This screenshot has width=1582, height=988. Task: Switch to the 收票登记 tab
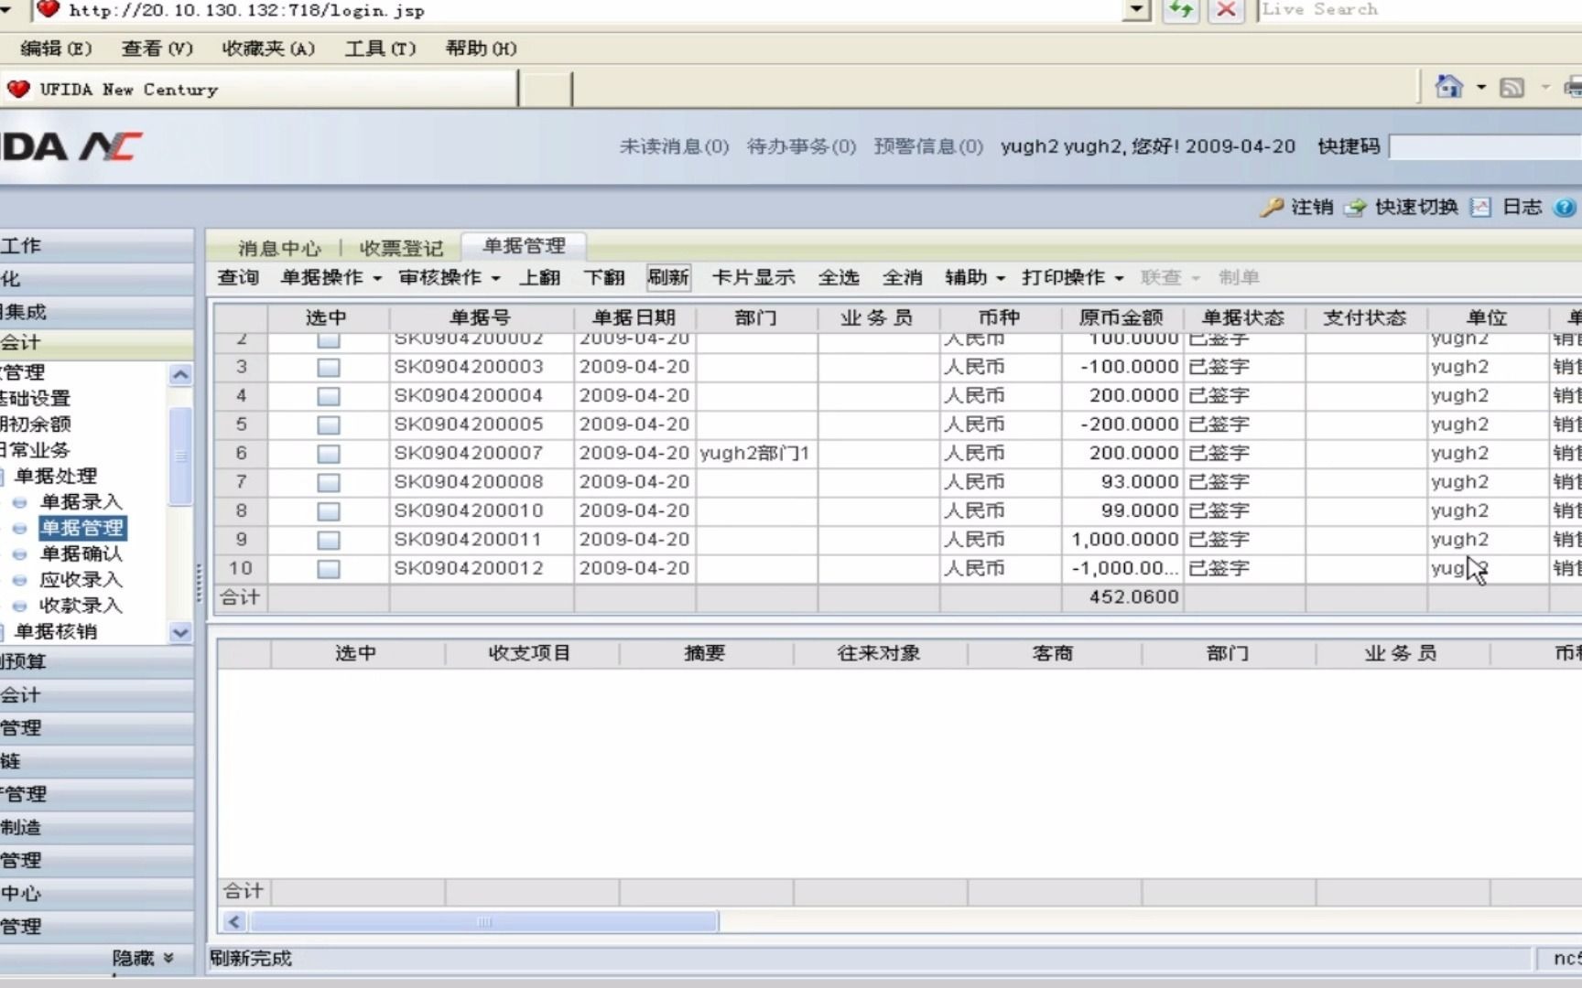[401, 248]
